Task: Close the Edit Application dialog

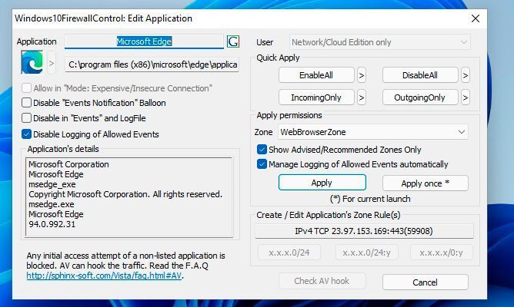Action: 476,18
